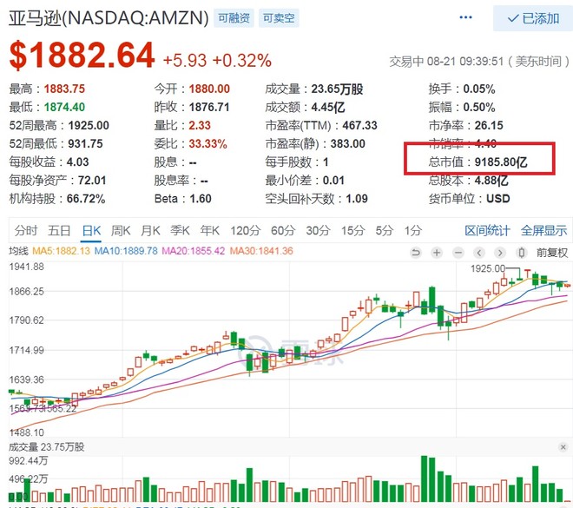The height and width of the screenshot is (508, 573).
Task: Switch to the 5分 interval tab
Action: tap(385, 231)
